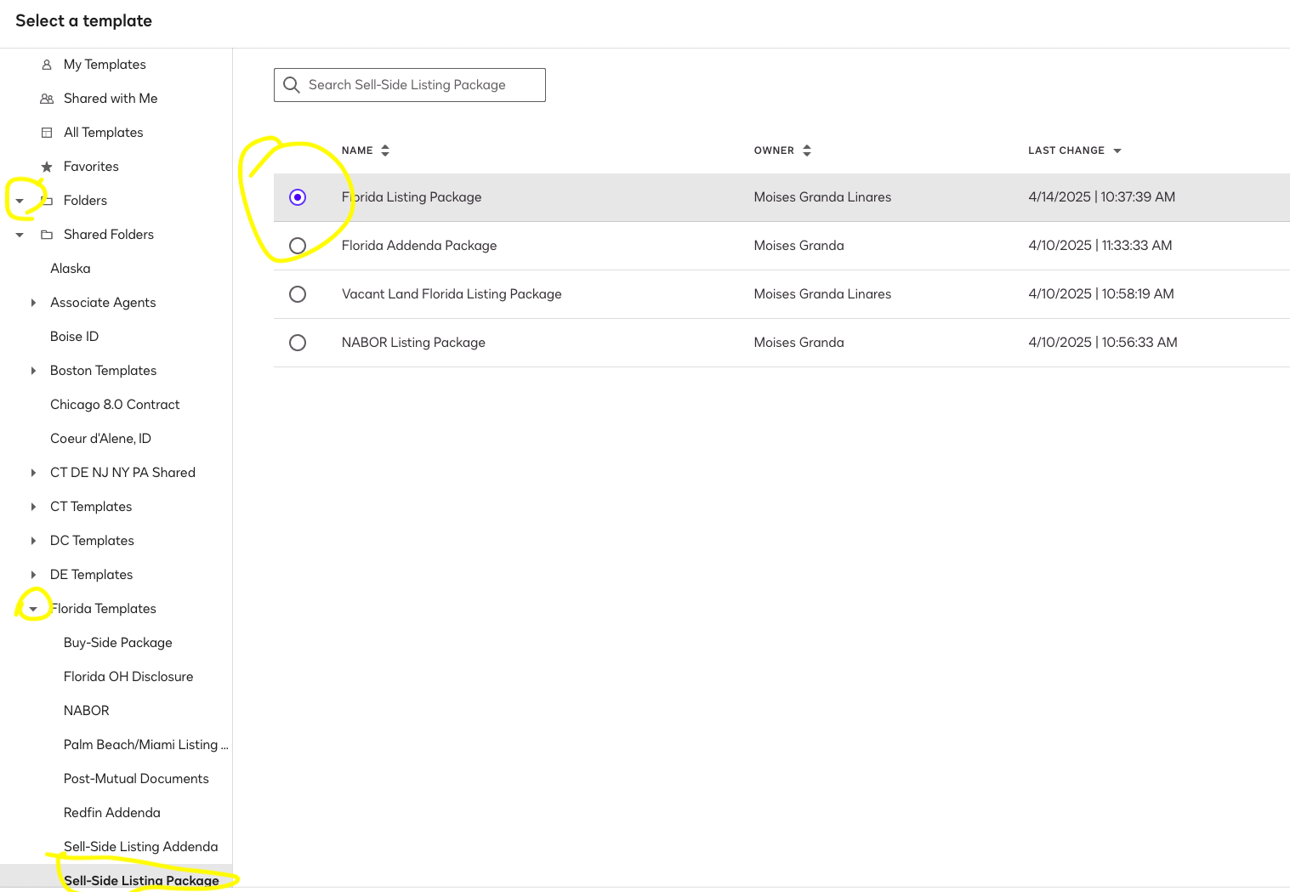Open the Alaska folder
Screen dimensions: 1290x892
(x=71, y=269)
